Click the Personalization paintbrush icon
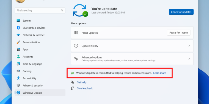The height and width of the screenshot is (104, 209). (x=18, y=42)
